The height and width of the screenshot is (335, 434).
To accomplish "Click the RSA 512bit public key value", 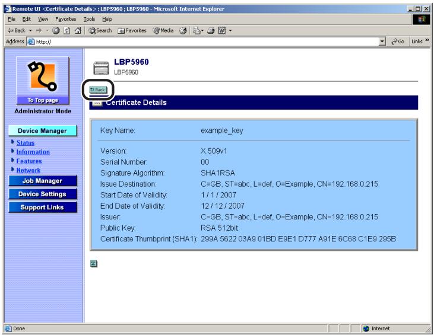I will pos(219,228).
